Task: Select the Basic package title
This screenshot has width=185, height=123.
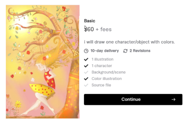Action: point(90,21)
